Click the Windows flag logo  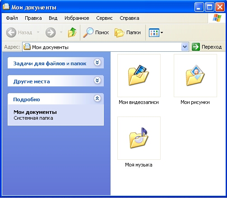(x=217, y=18)
